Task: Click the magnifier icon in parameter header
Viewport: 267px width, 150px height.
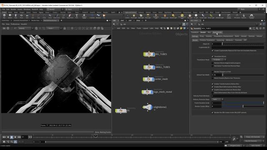Action: (257, 29)
